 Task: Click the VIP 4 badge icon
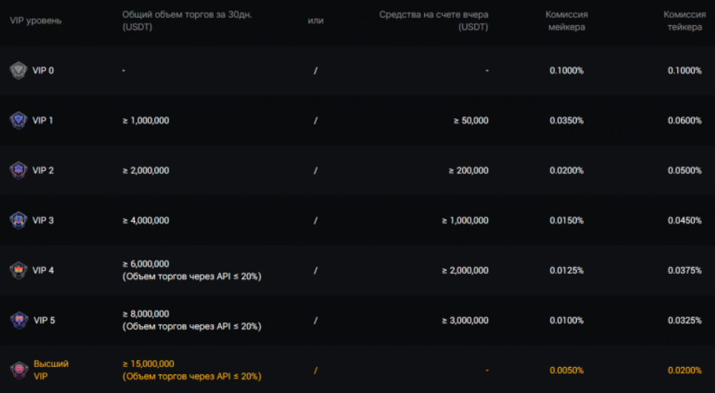tap(19, 270)
